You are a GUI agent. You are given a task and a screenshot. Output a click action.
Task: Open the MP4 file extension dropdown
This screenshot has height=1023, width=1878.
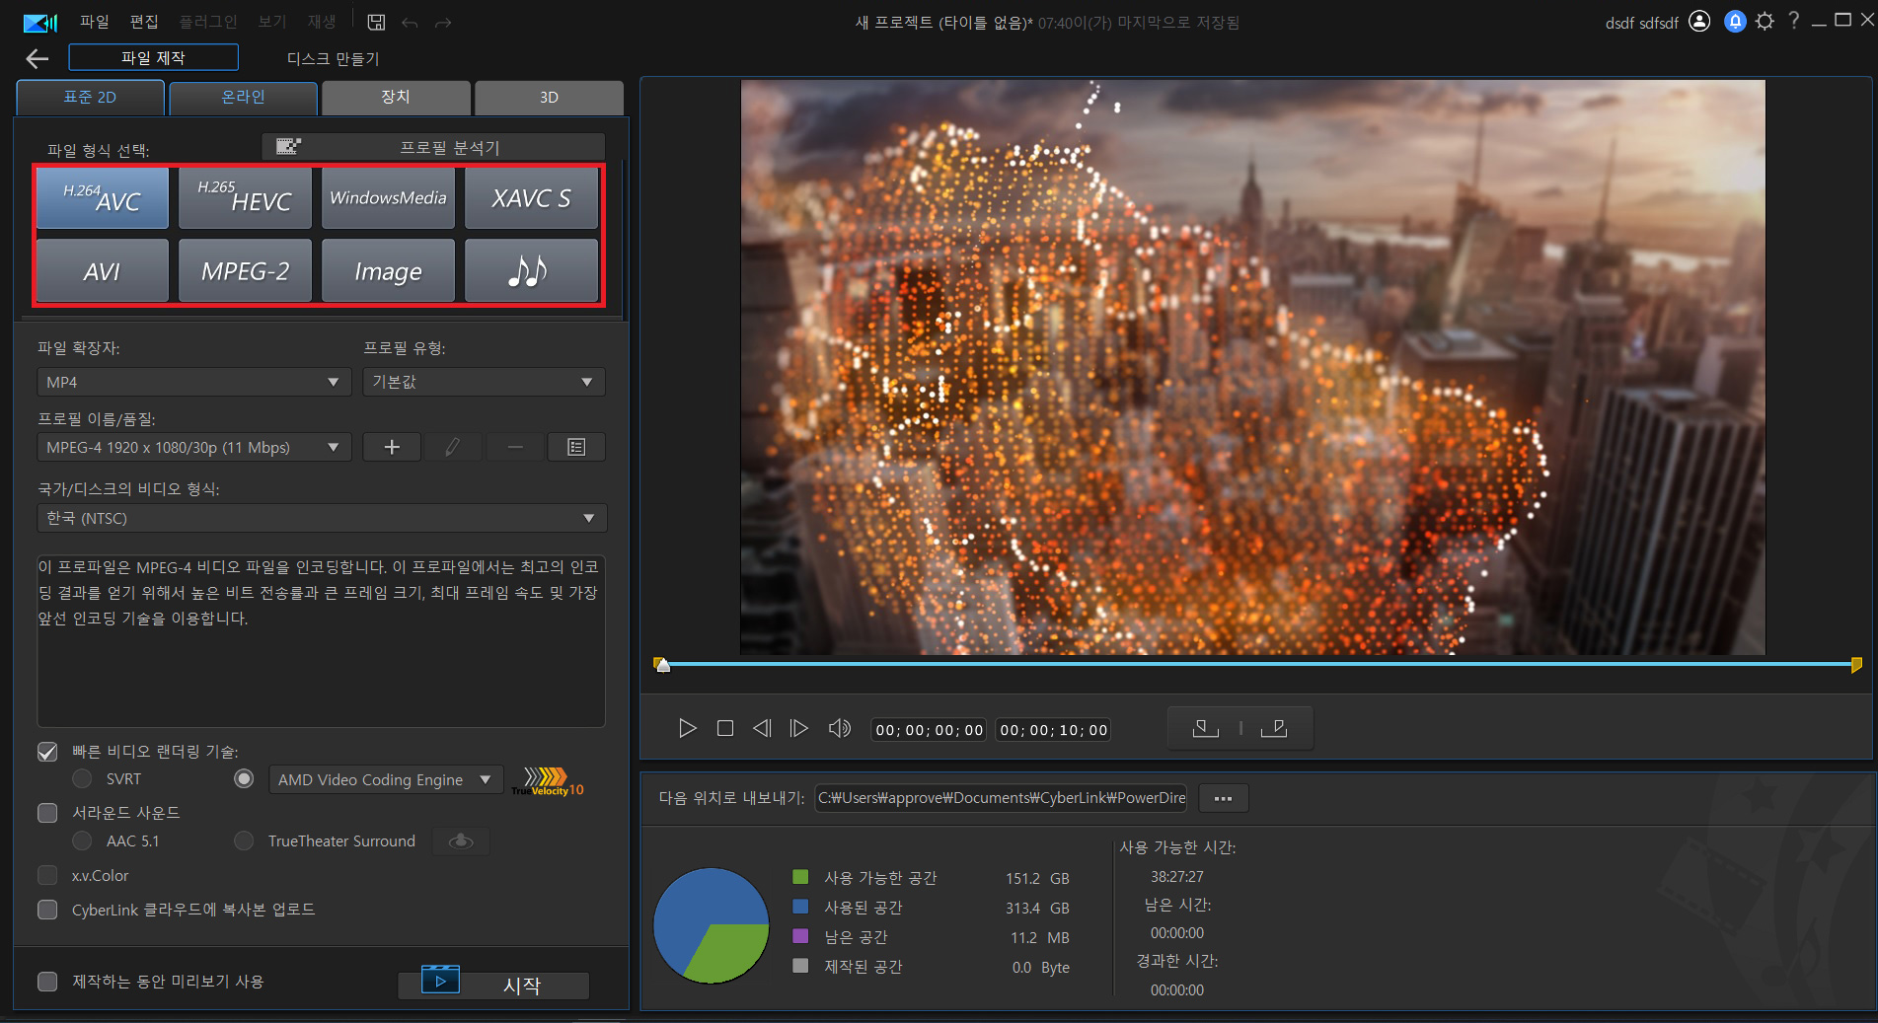pos(193,382)
